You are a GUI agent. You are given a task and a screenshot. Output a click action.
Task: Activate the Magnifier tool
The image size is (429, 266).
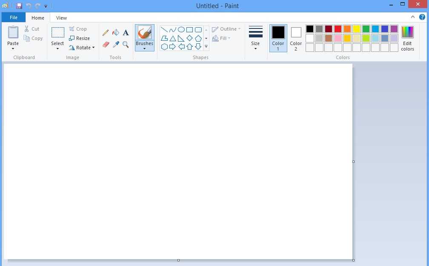(x=126, y=44)
